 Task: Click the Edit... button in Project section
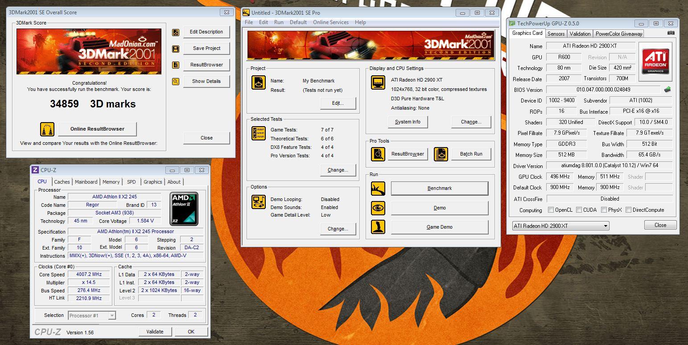coord(338,103)
